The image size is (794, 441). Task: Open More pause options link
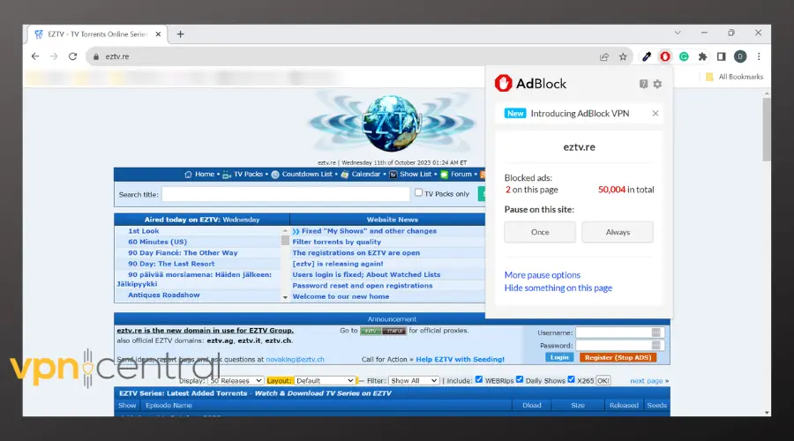click(x=543, y=275)
